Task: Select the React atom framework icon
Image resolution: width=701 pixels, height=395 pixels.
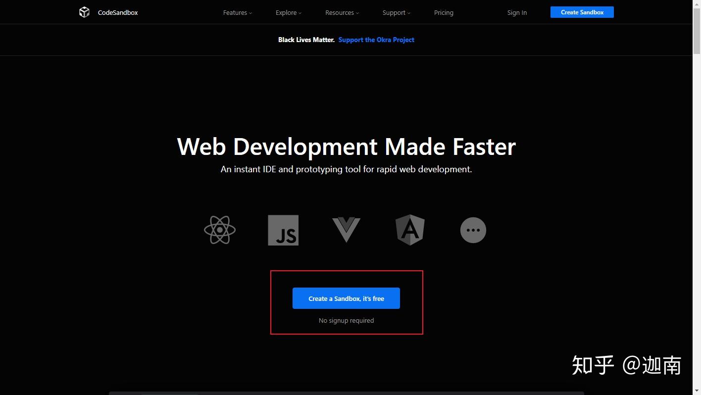Action: click(220, 230)
